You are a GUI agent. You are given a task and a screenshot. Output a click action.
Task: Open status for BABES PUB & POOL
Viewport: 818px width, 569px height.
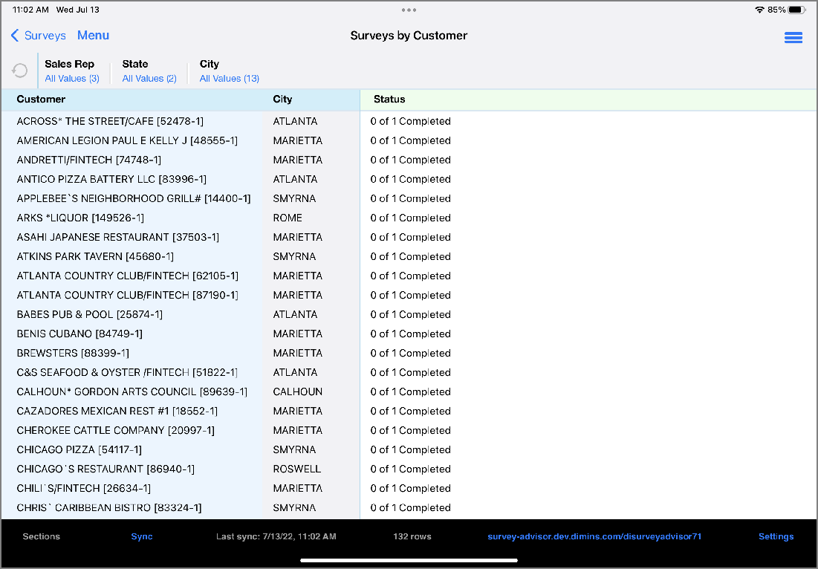click(x=410, y=315)
